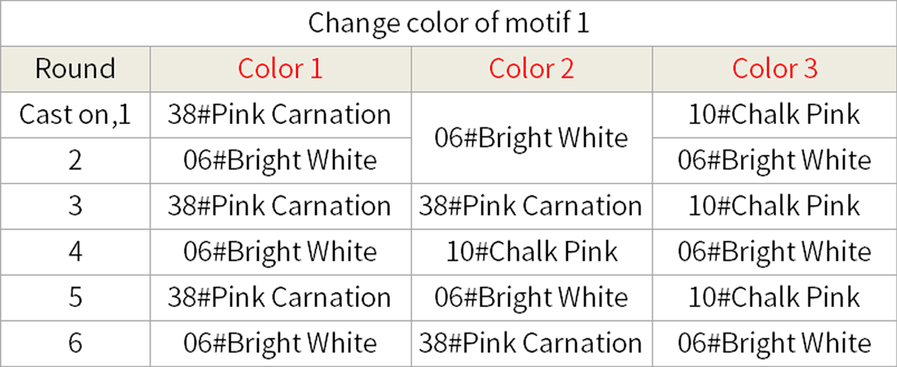This screenshot has width=897, height=367.
Task: Select Round 3 Color 2 Pink Carnation cell
Action: (532, 206)
